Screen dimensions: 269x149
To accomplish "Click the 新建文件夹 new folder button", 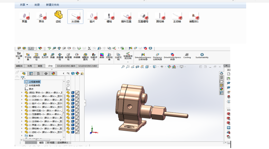I will click(52, 5).
